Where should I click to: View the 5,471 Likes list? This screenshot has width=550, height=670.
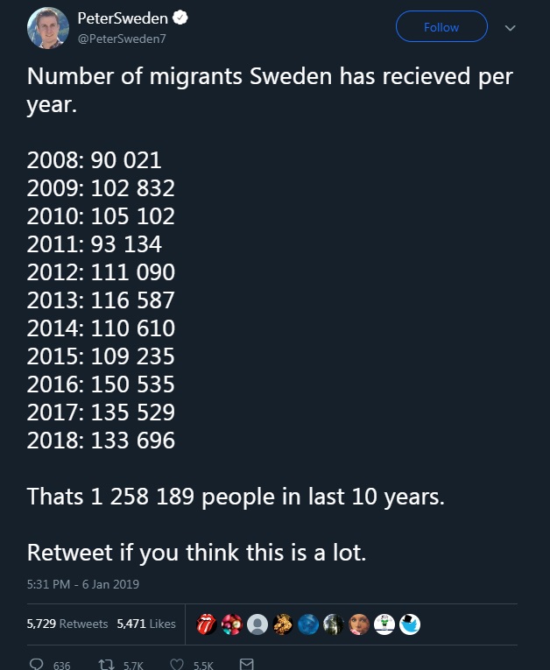[146, 624]
